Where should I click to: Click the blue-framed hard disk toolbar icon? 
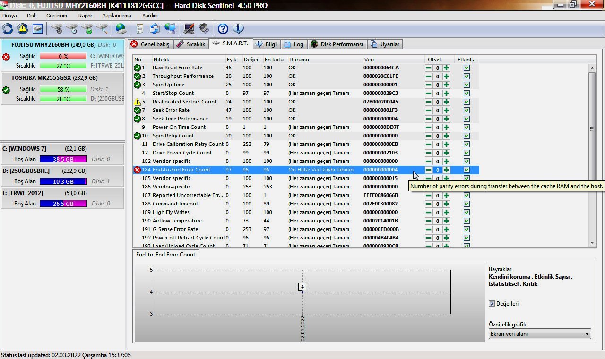coord(38,29)
